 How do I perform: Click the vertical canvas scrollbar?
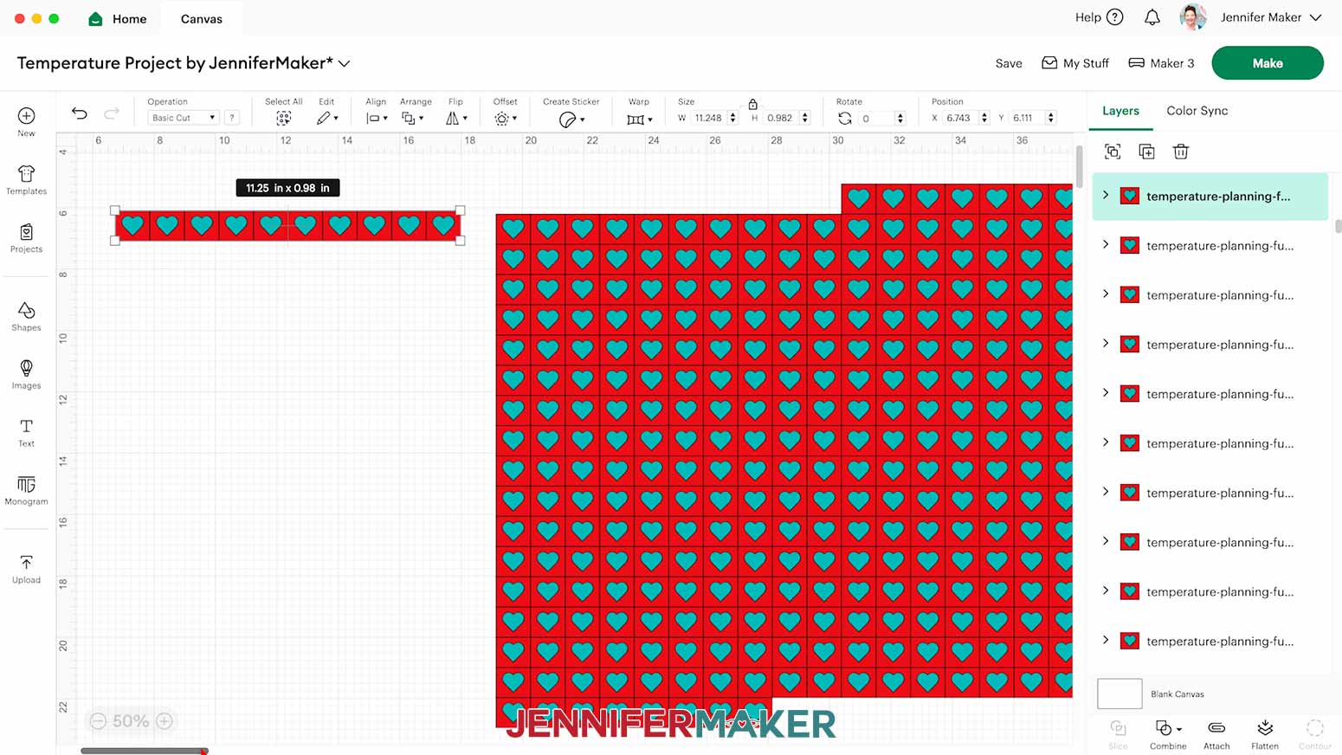tap(1079, 166)
